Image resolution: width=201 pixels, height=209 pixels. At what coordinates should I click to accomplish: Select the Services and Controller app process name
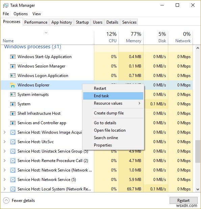42,123
